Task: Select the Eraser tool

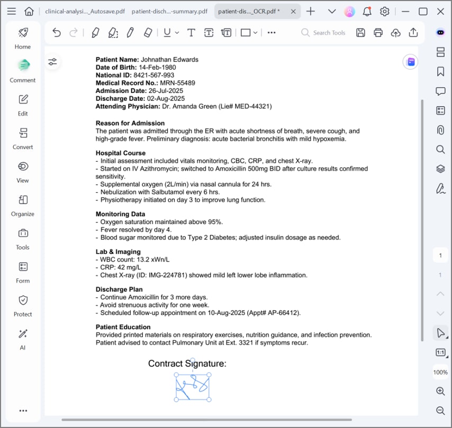Action: (147, 32)
